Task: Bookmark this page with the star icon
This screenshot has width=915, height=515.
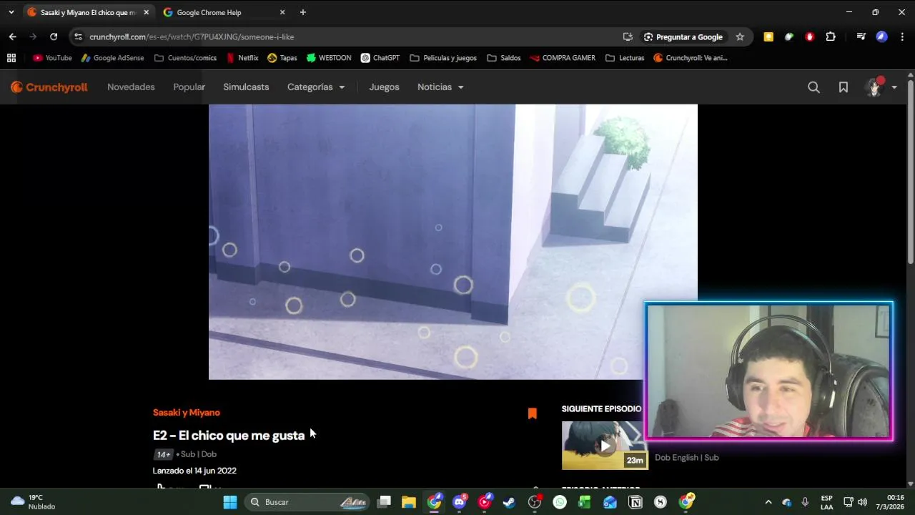Action: pos(740,36)
